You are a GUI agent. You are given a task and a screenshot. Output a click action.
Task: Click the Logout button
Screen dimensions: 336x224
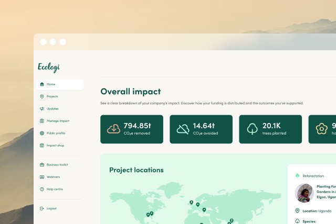click(x=51, y=208)
